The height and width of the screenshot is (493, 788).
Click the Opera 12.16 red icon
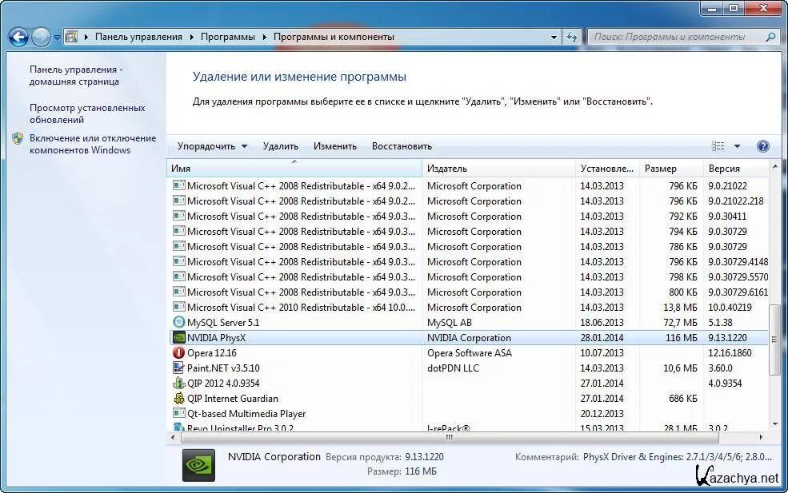[x=178, y=352]
